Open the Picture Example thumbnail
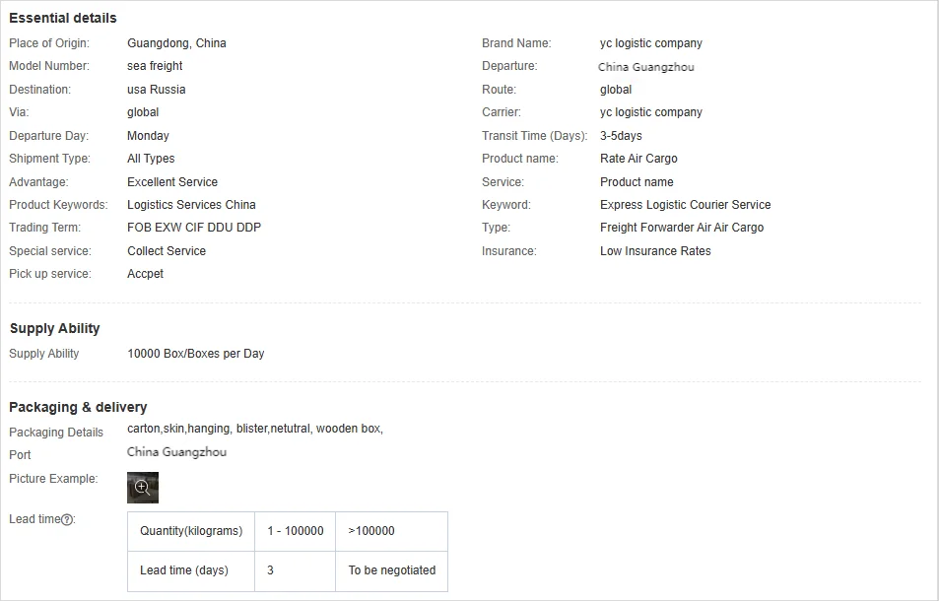 [143, 488]
